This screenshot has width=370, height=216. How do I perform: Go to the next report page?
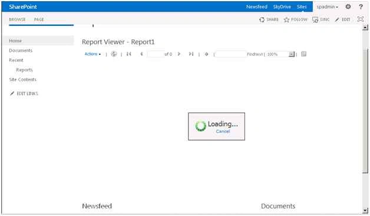[179, 54]
